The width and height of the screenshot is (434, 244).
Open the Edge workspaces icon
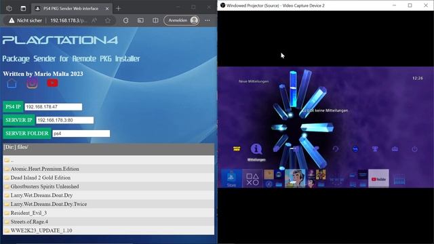9,9
